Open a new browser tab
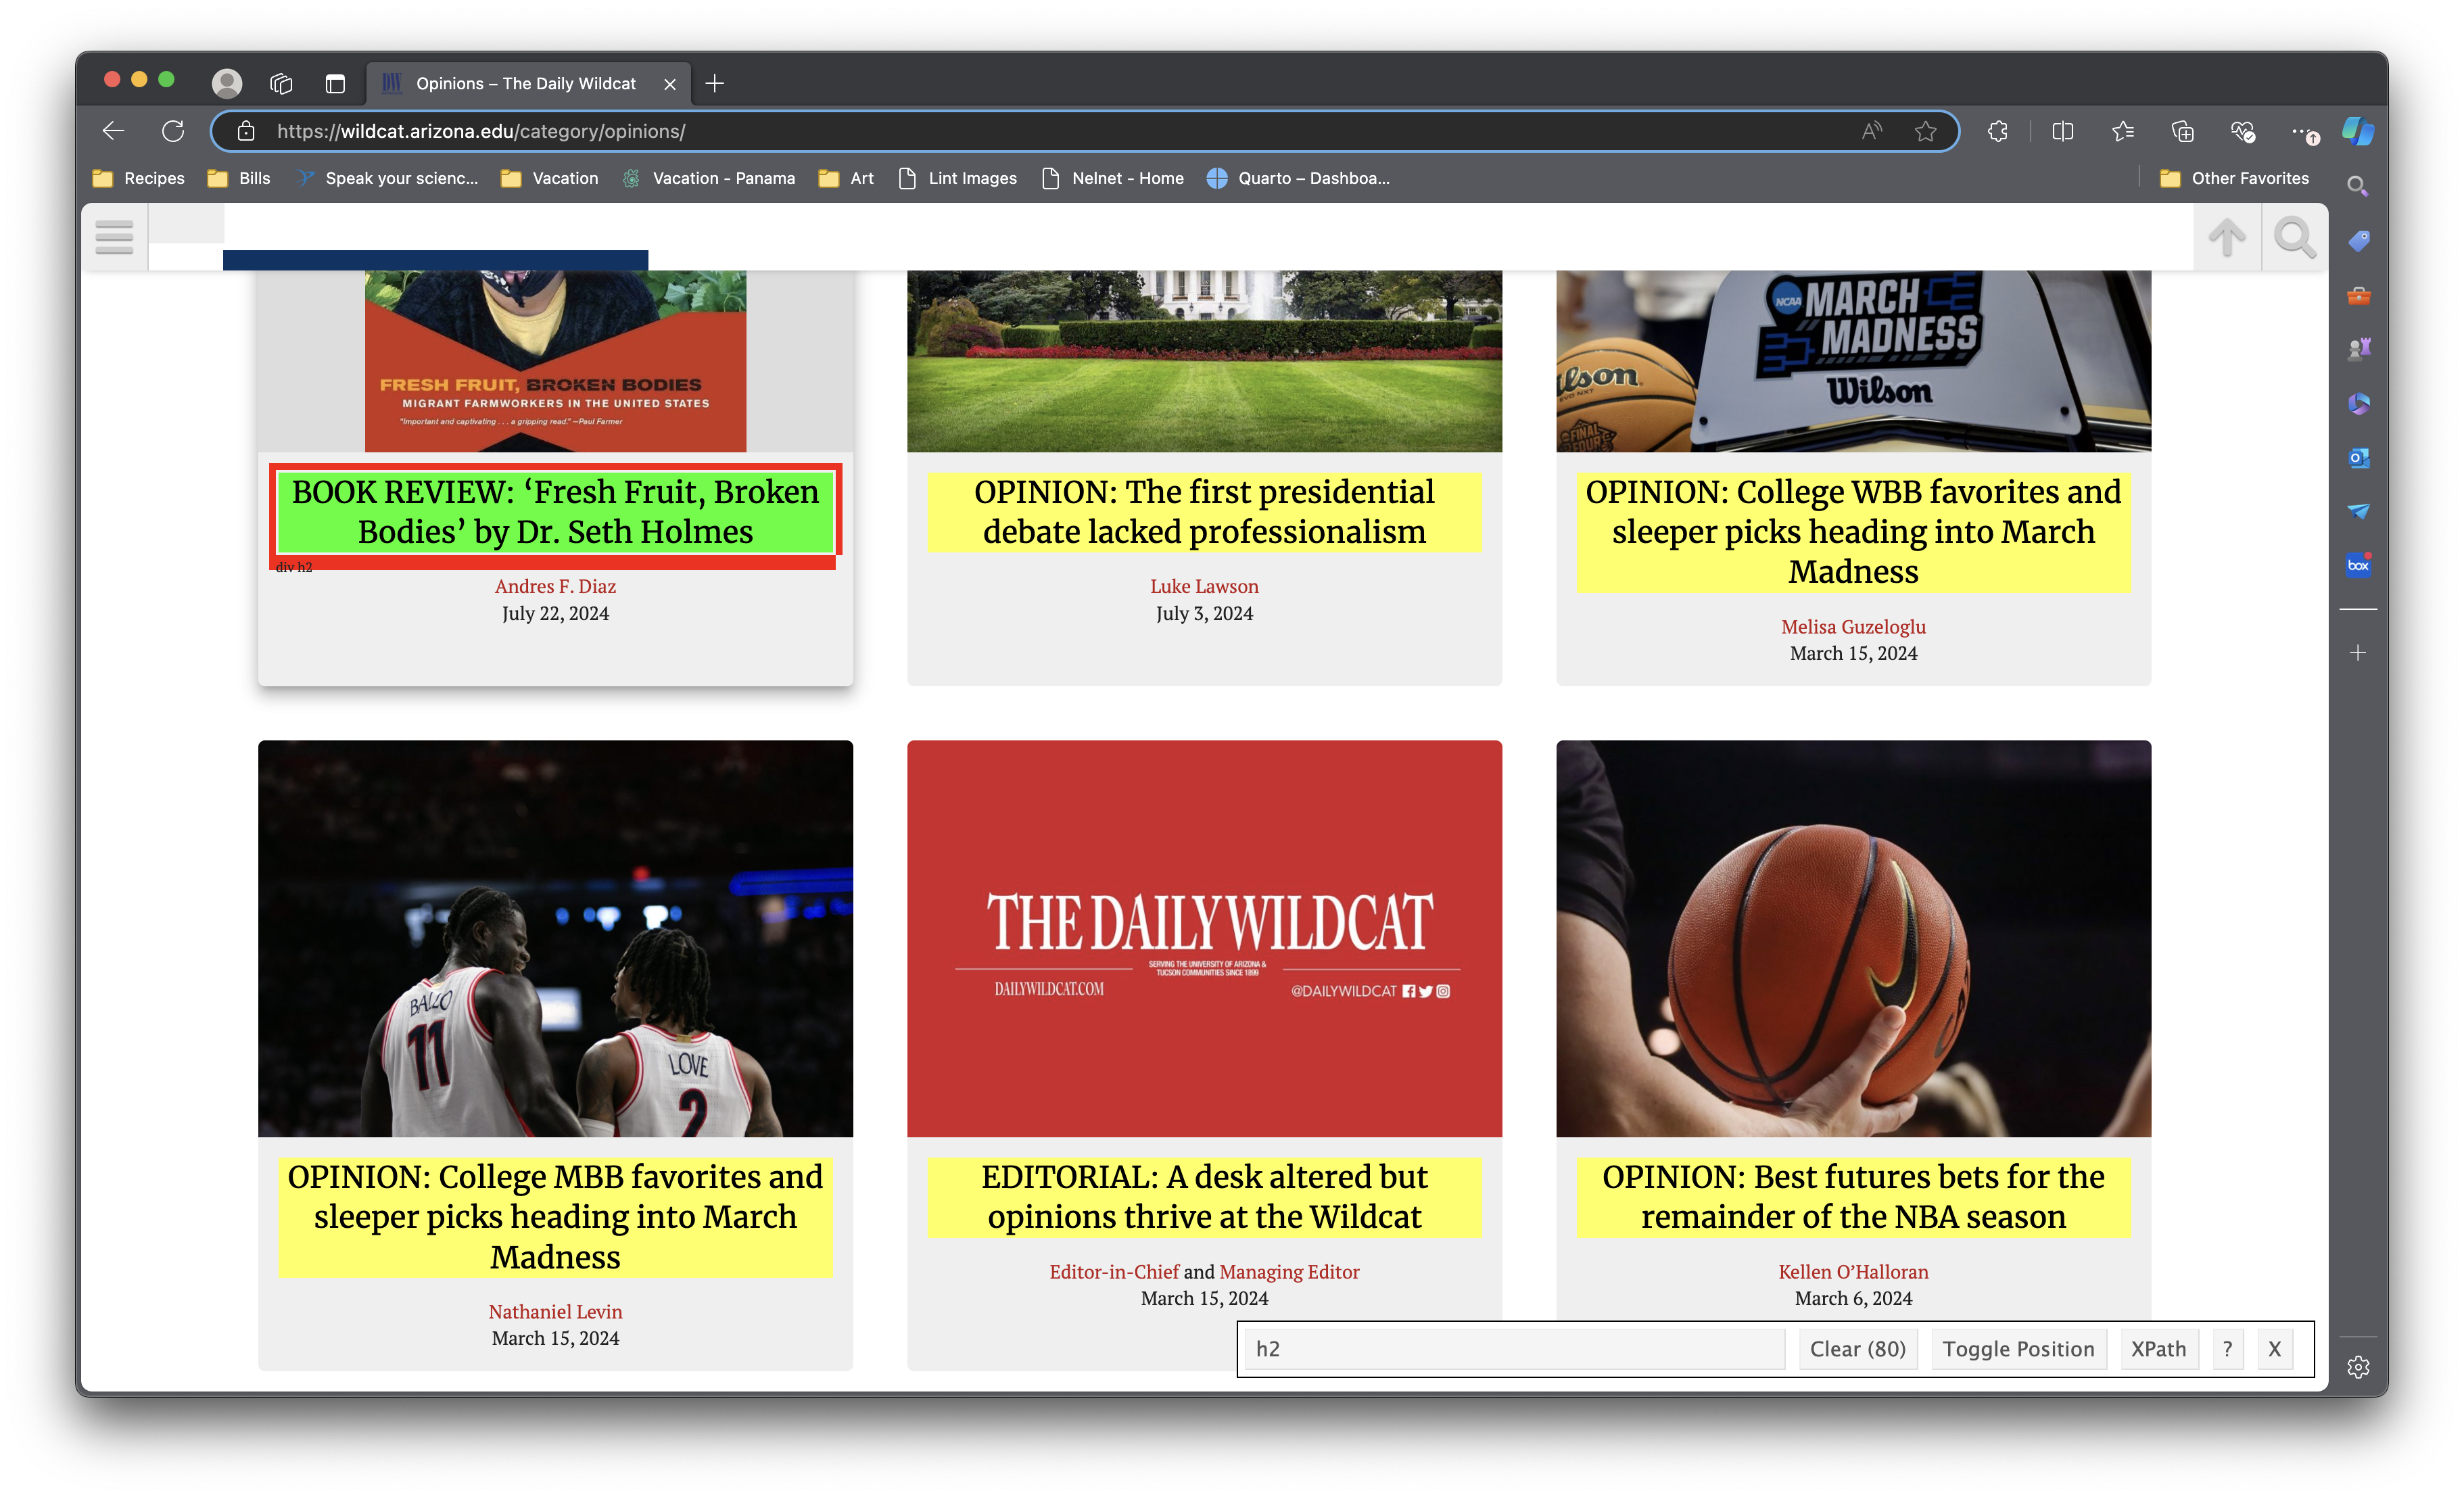2464x1497 pixels. 714,83
